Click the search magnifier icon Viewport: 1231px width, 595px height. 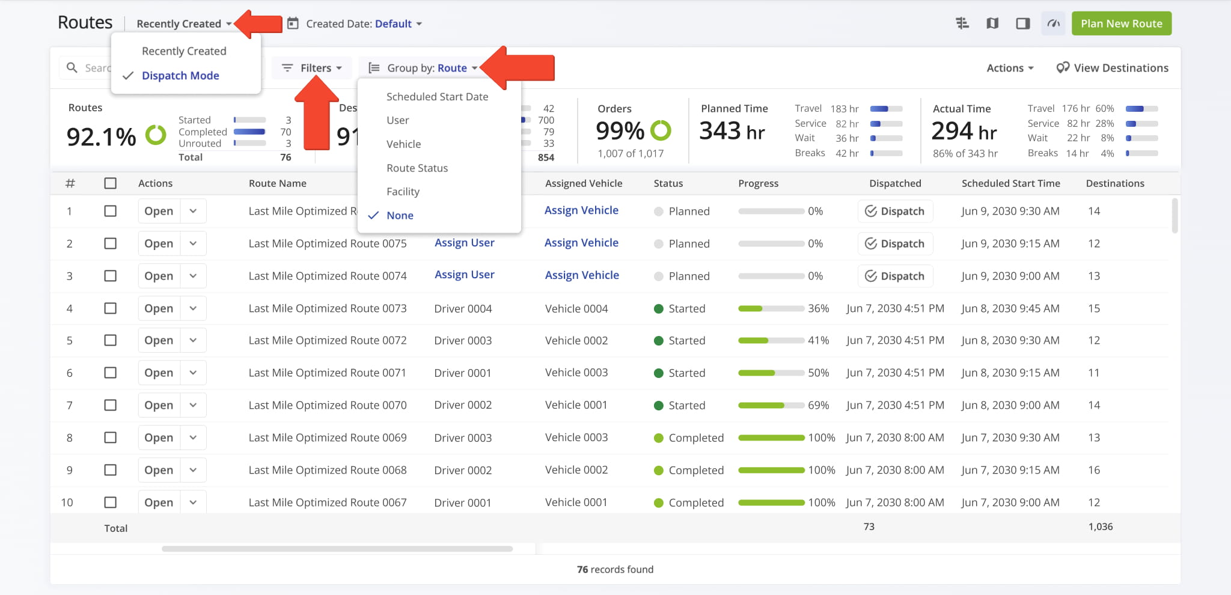[x=72, y=68]
